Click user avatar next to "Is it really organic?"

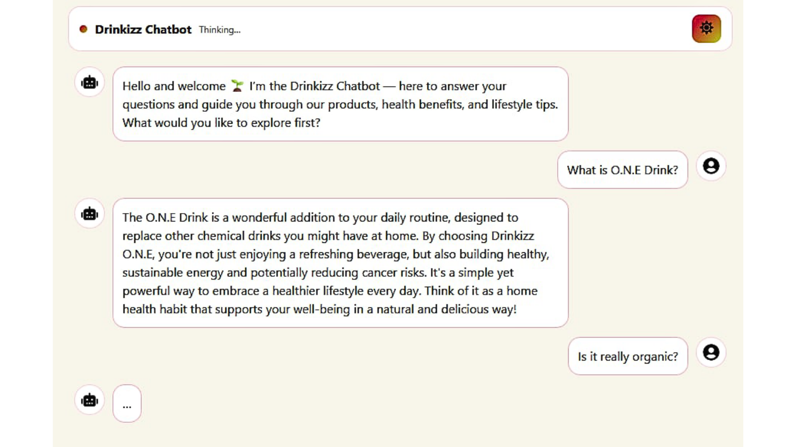pos(711,353)
